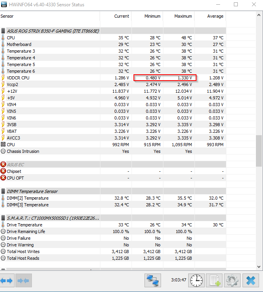Click the Minimum column header

pos(147,16)
